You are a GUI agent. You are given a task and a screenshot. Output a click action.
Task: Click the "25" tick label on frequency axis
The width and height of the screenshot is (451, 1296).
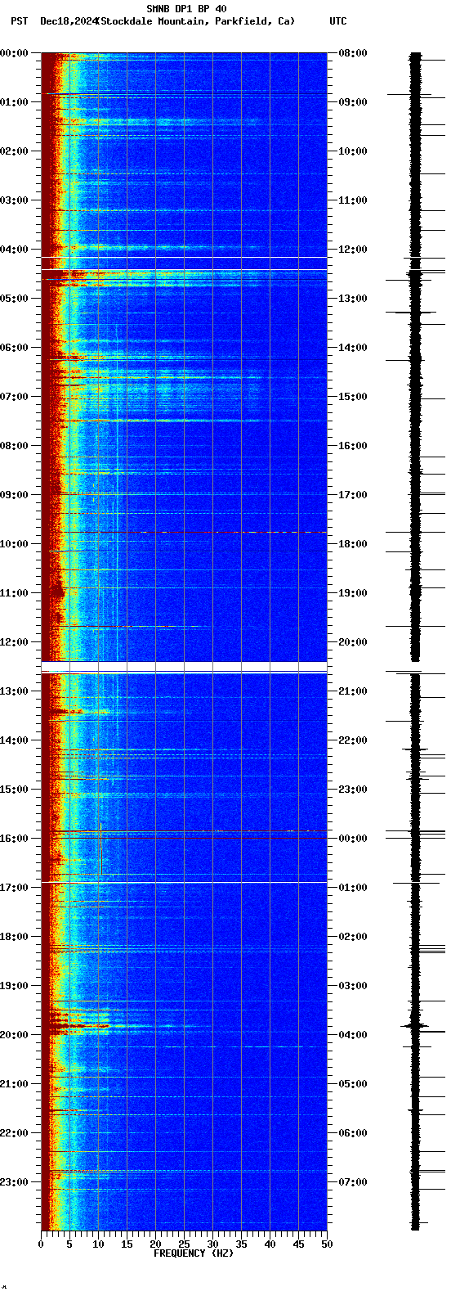[184, 1244]
